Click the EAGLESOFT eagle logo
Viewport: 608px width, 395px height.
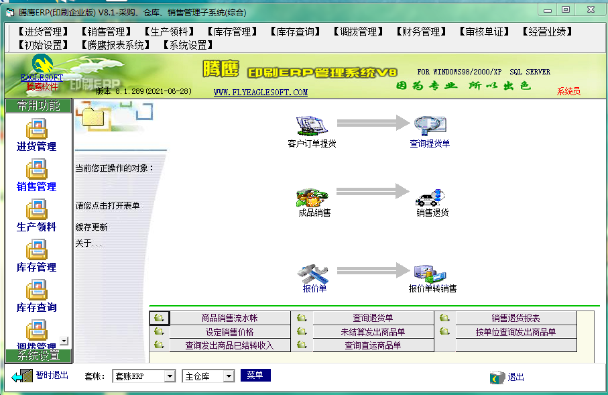tap(42, 64)
